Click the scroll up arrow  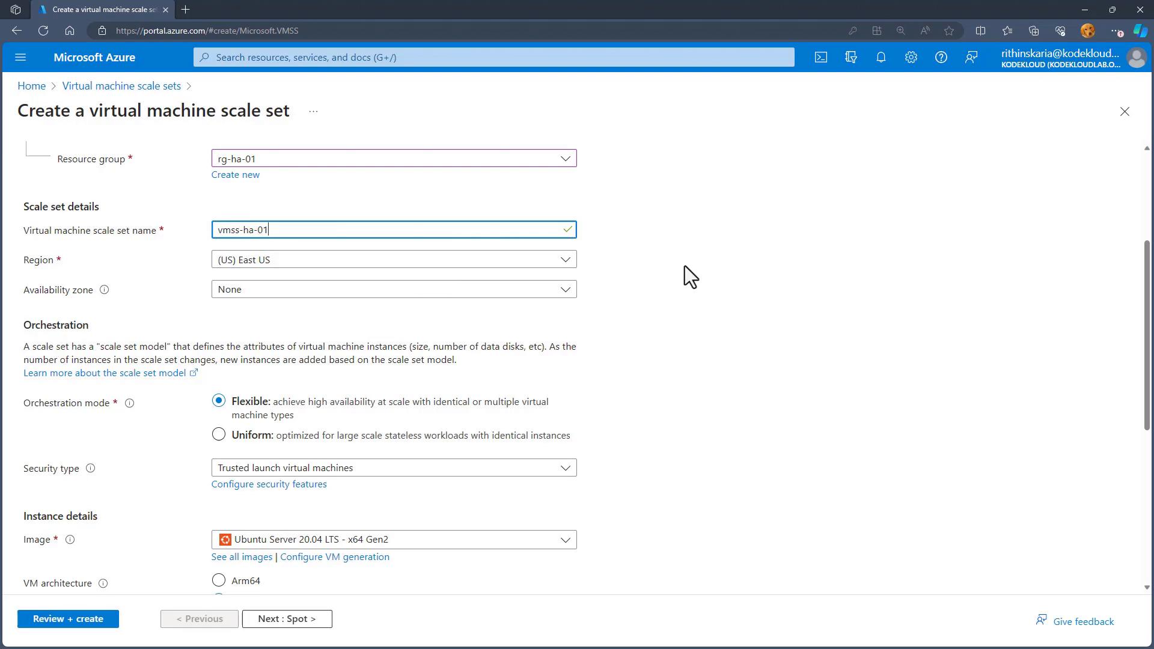point(1146,148)
